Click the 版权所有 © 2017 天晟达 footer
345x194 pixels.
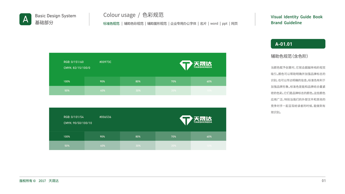click(39, 181)
